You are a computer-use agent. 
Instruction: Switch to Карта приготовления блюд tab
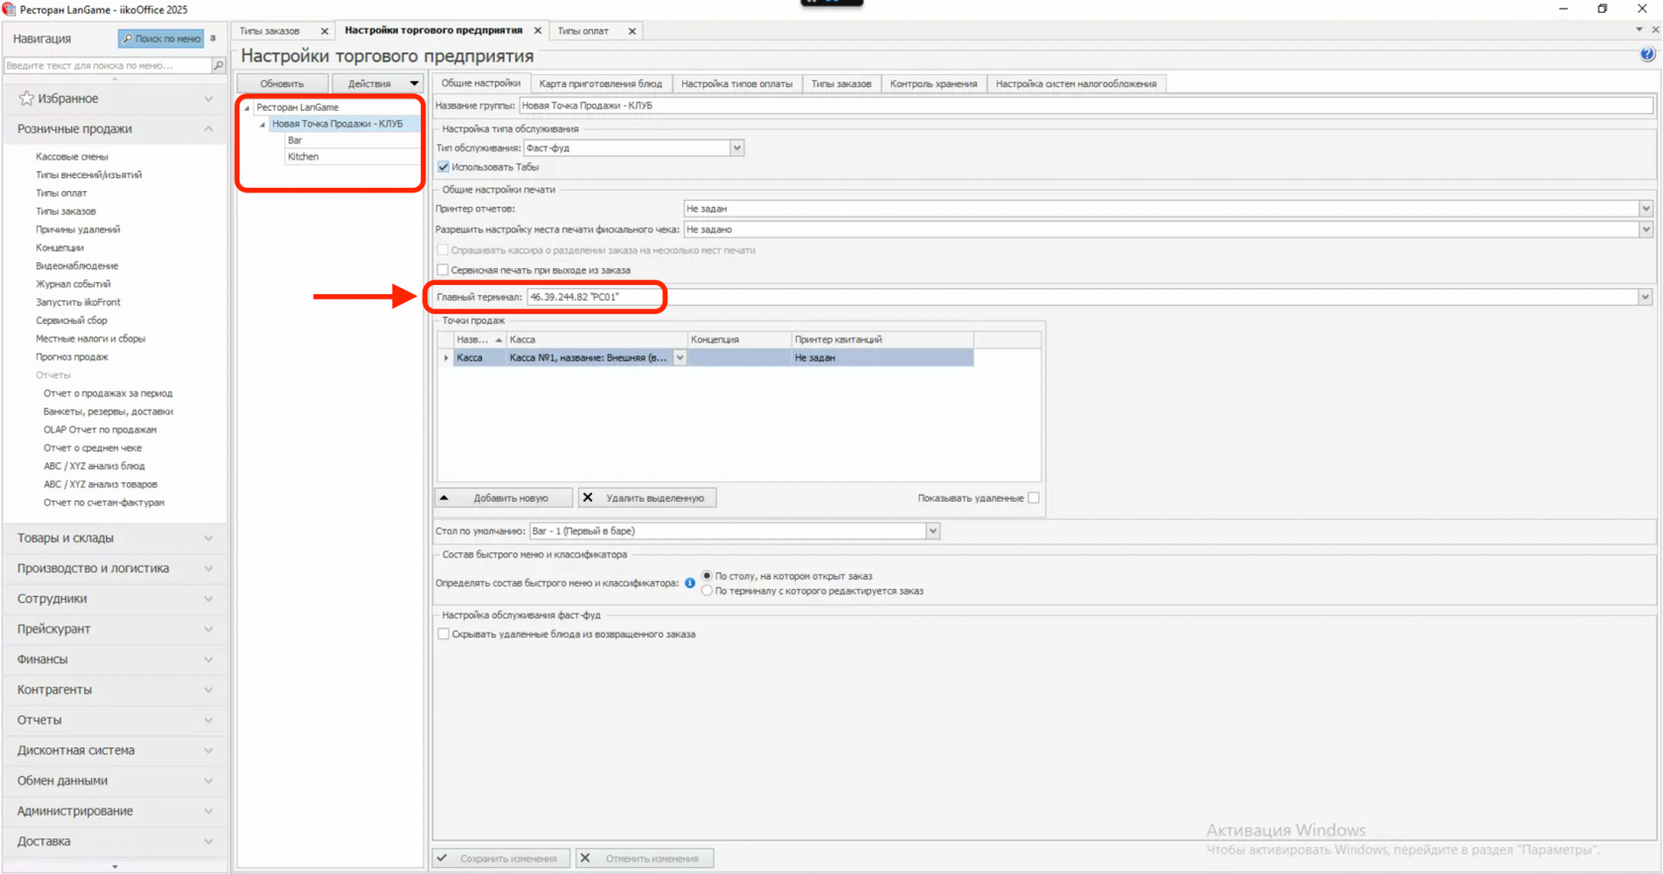601,84
